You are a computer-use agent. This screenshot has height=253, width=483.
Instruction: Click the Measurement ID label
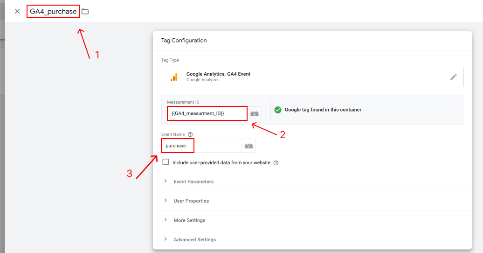tap(183, 102)
